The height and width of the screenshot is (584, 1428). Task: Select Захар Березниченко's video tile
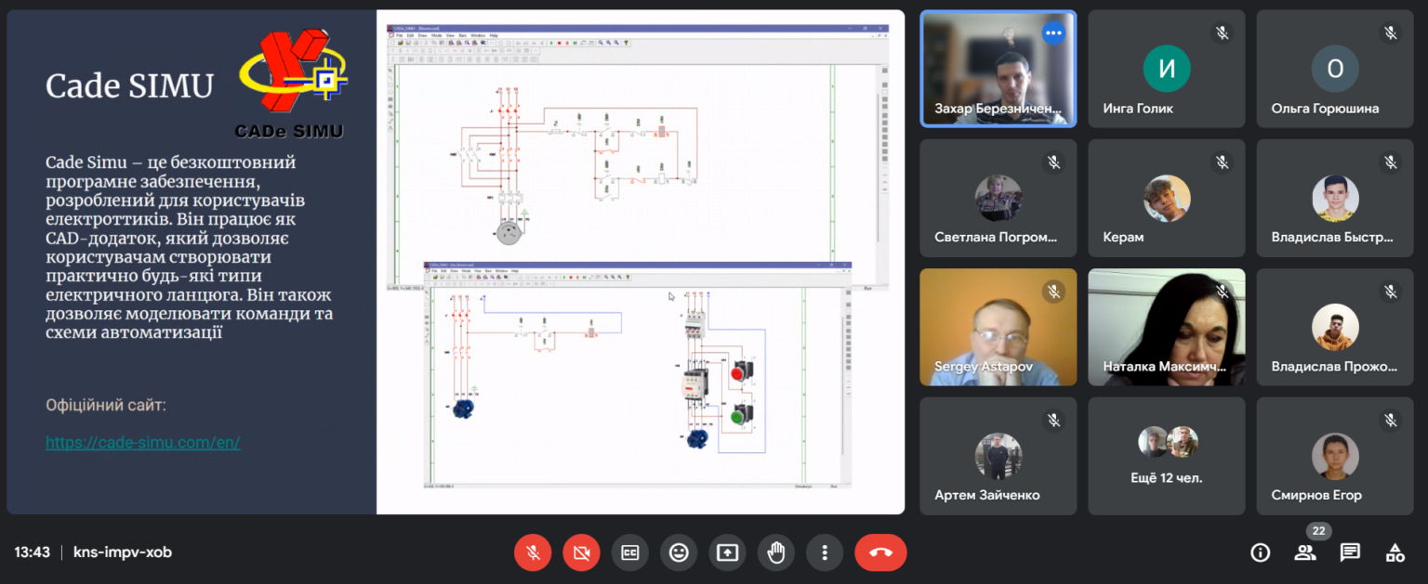coord(998,69)
